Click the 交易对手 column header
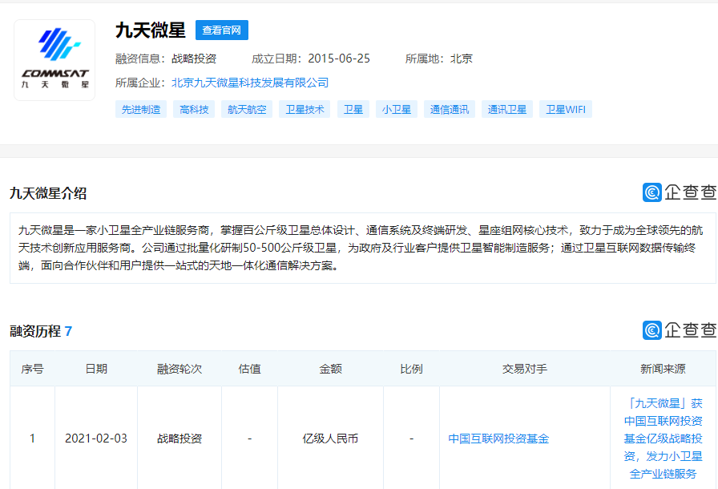 525,369
